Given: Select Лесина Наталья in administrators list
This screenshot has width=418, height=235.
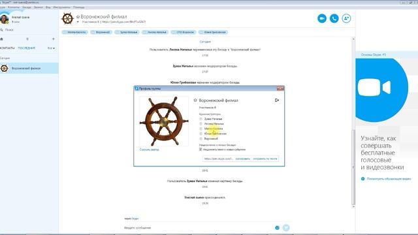Looking at the screenshot, I should tap(214, 124).
